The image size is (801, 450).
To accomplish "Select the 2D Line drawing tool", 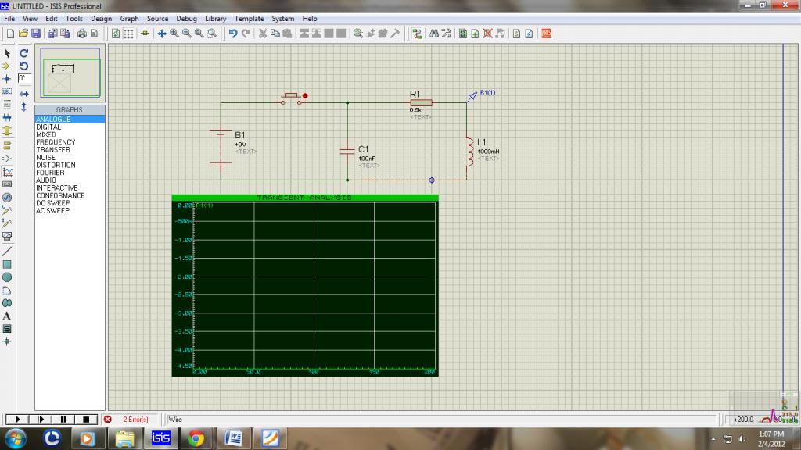I will click(x=7, y=252).
